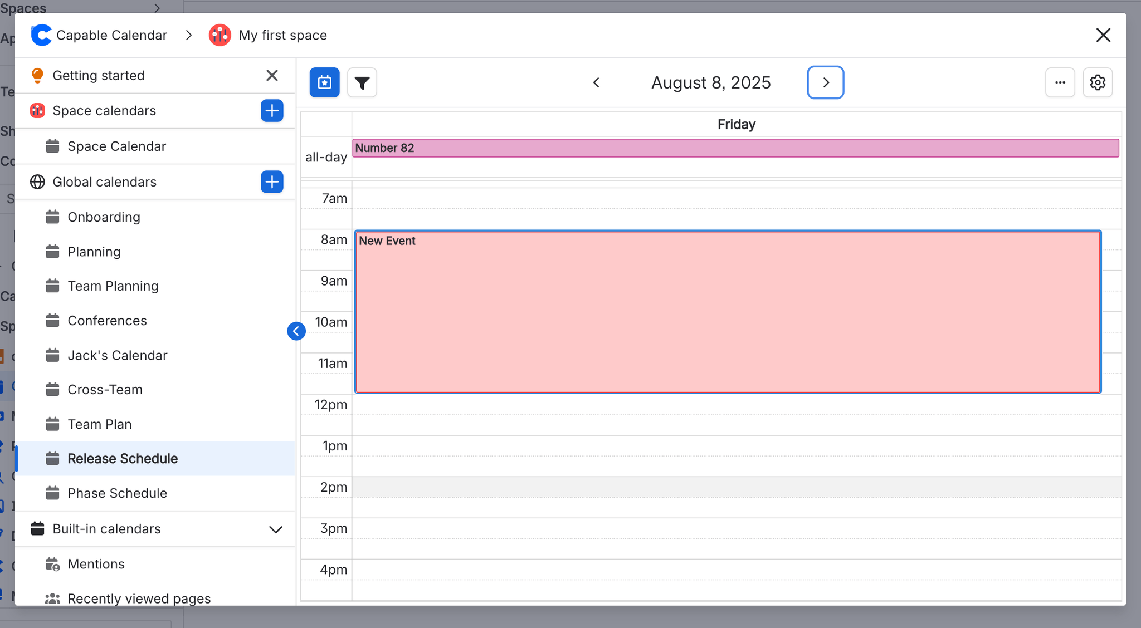The width and height of the screenshot is (1141, 628).
Task: Collapse the Built-in calendars section
Action: click(x=276, y=529)
